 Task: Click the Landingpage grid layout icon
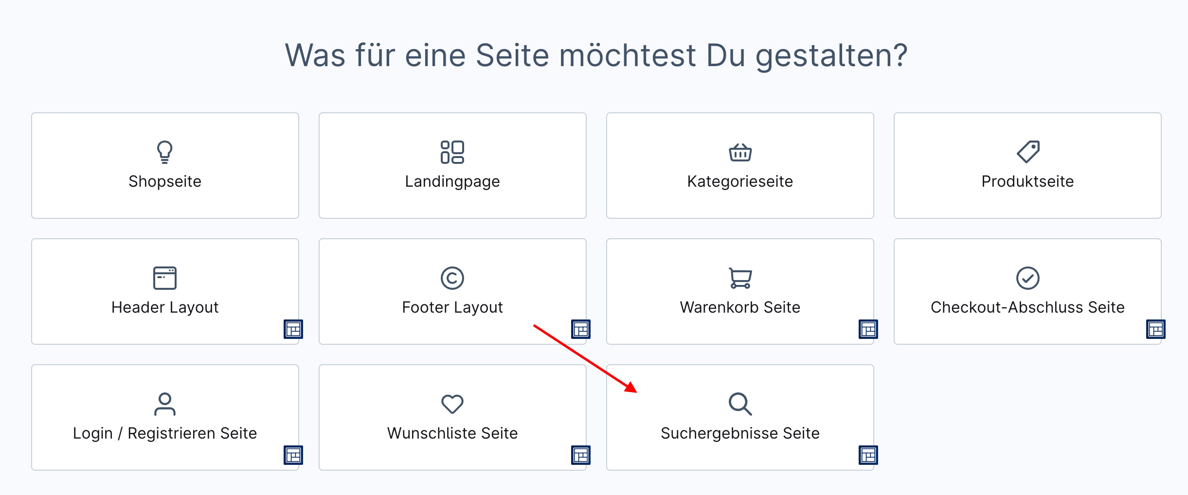click(452, 152)
